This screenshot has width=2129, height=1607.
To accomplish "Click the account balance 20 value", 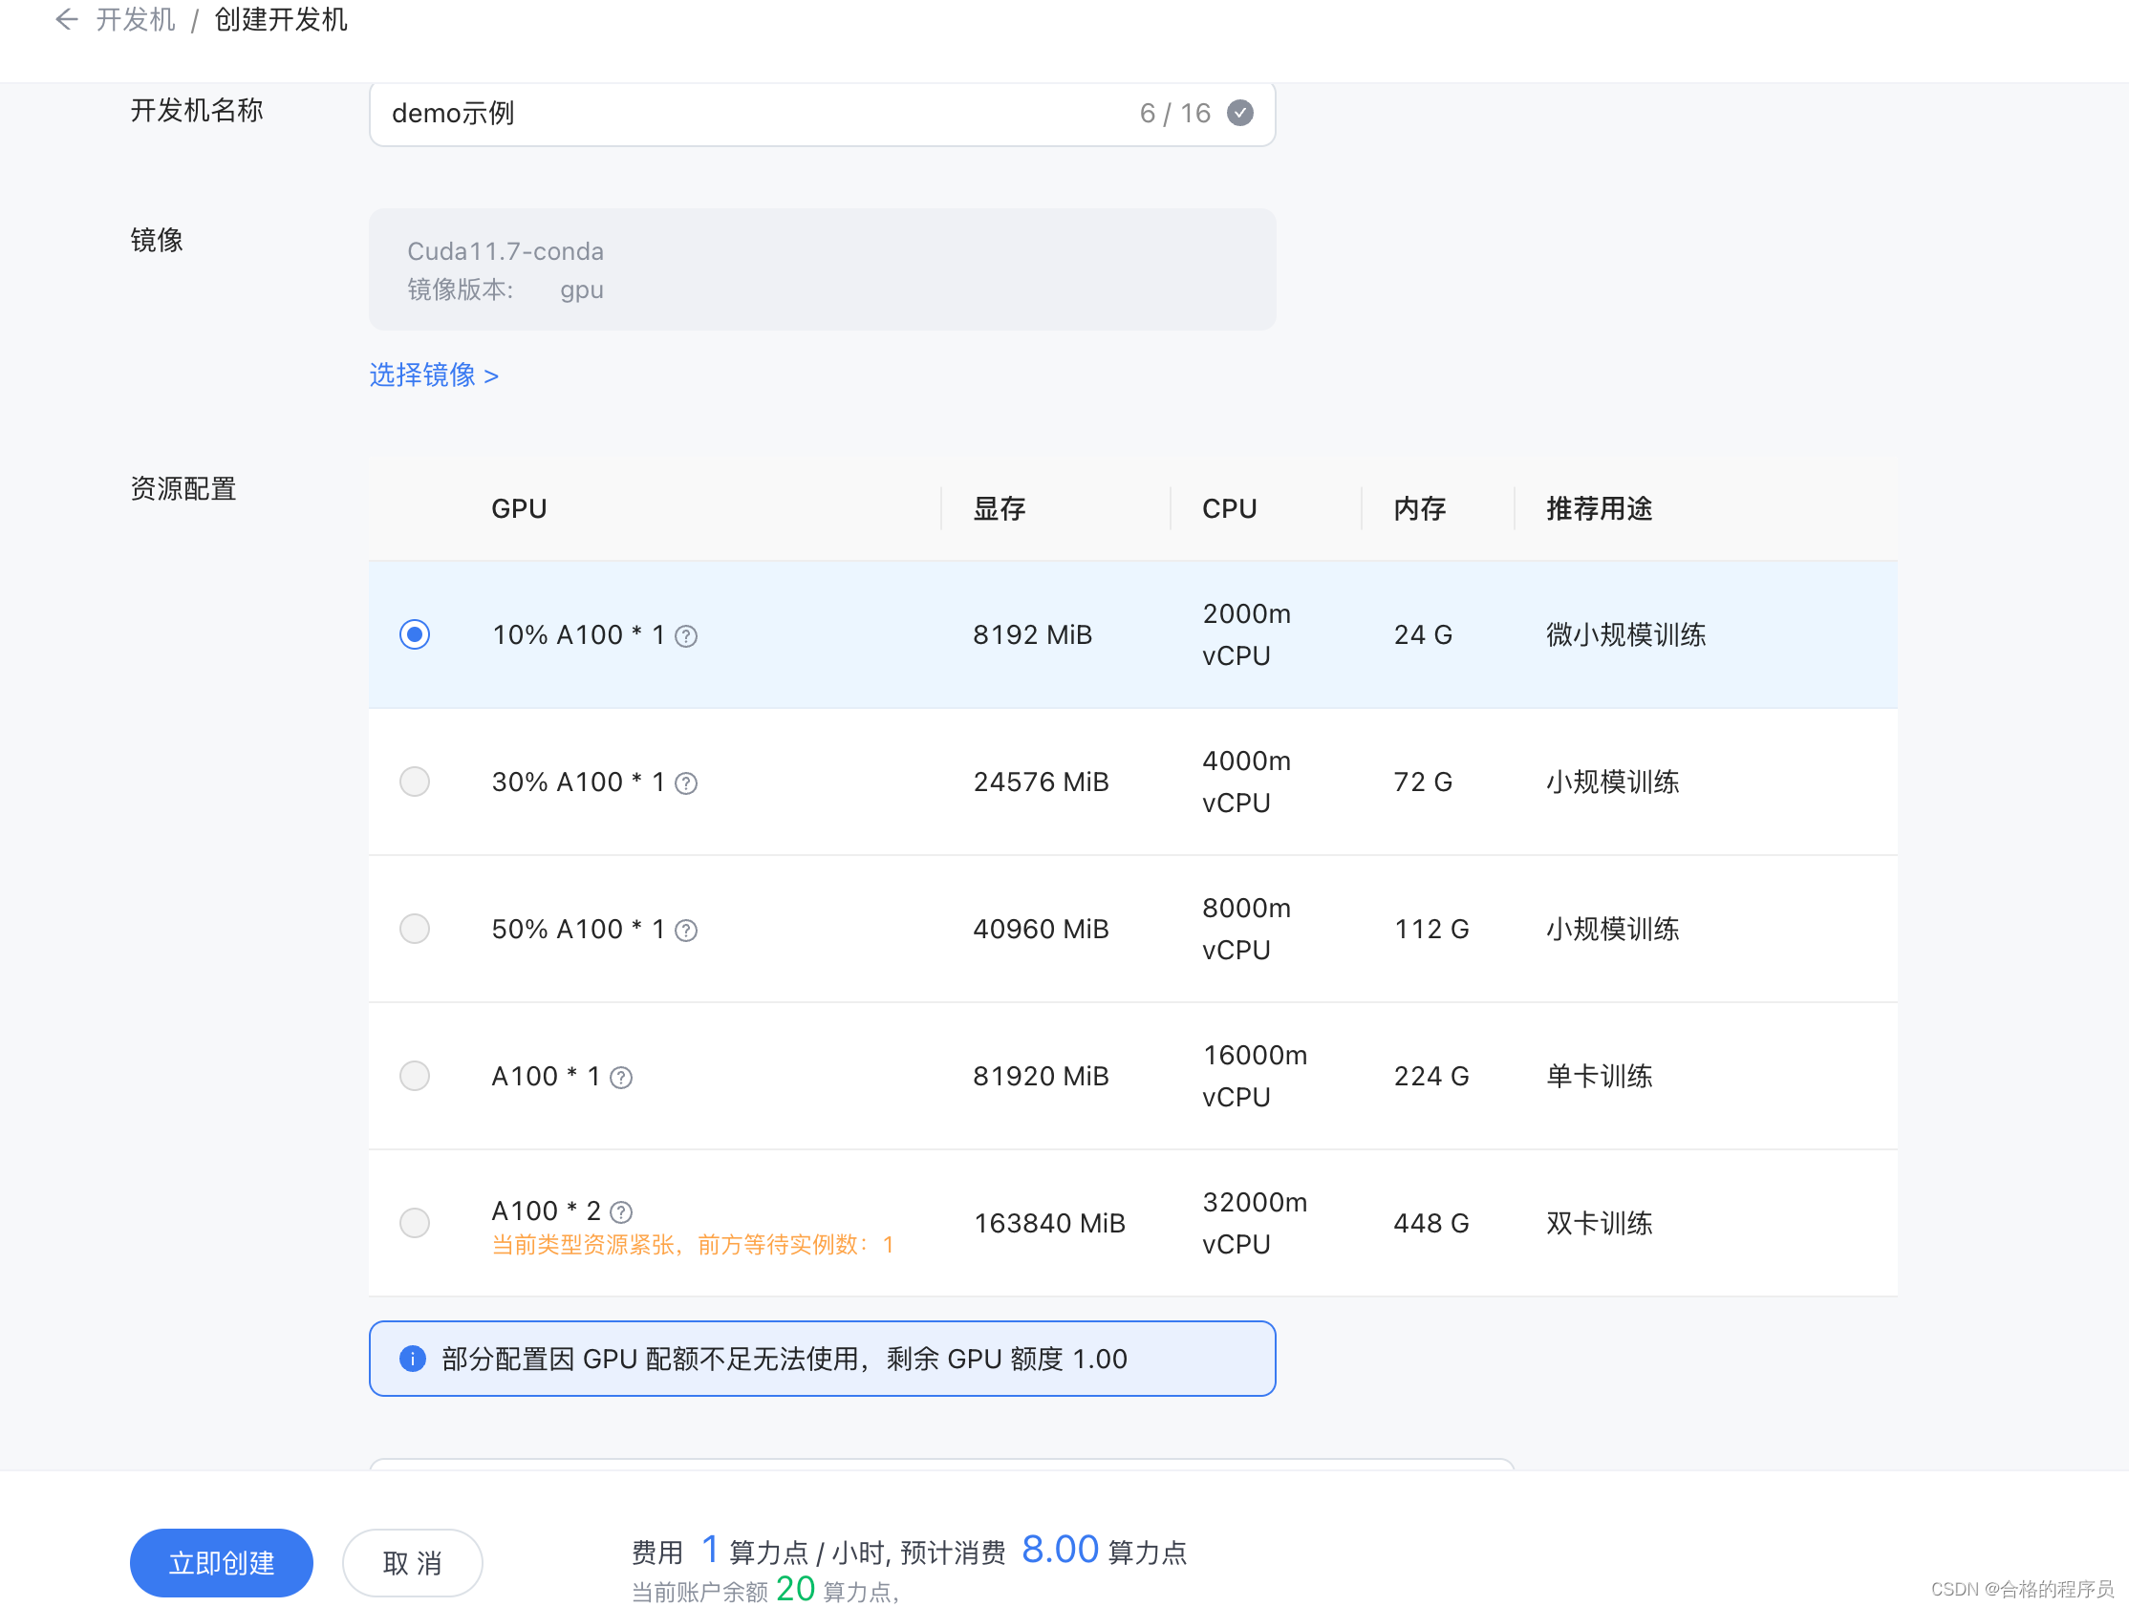I will pos(795,1589).
